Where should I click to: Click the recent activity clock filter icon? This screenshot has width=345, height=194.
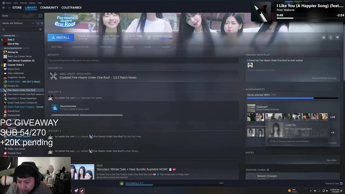(38, 23)
